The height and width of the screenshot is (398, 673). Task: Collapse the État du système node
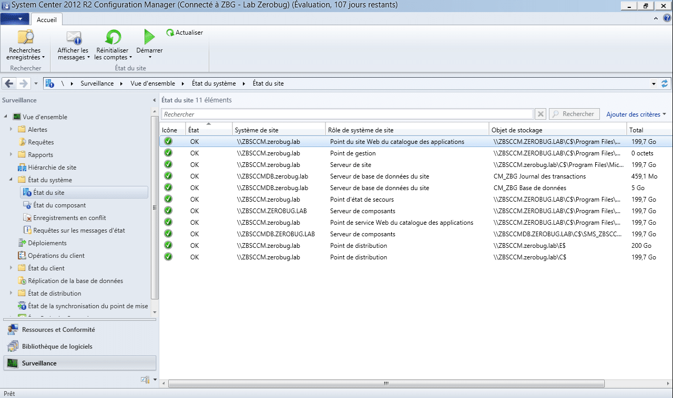click(11, 180)
